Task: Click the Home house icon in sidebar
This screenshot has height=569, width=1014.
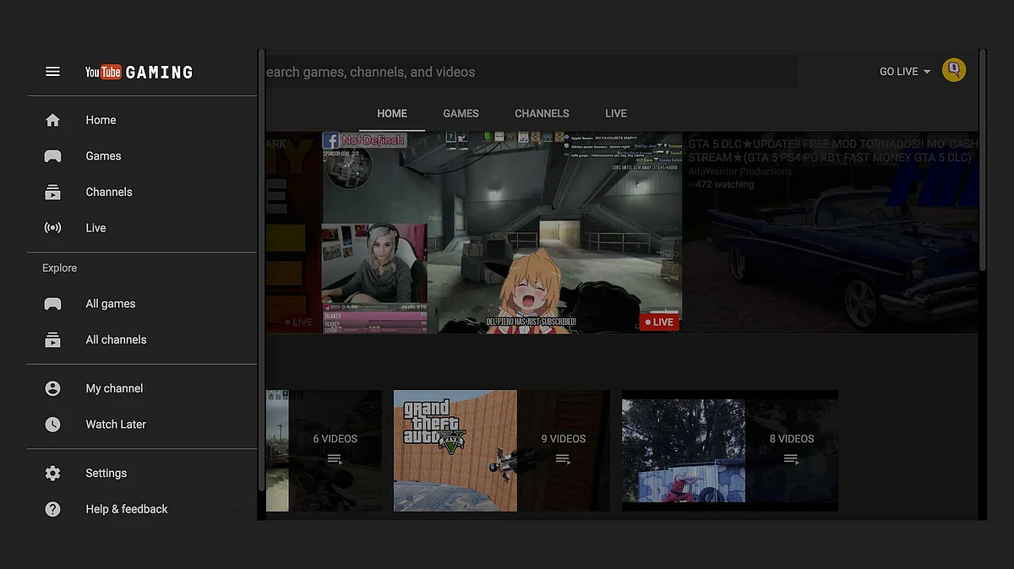Action: pos(52,120)
